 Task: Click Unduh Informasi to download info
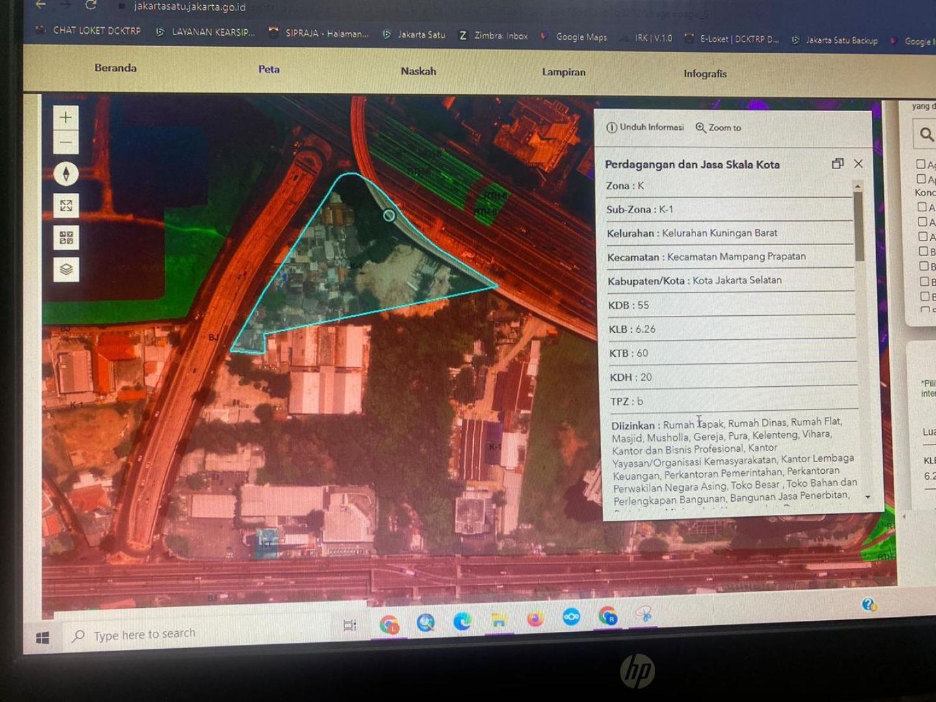(x=645, y=127)
